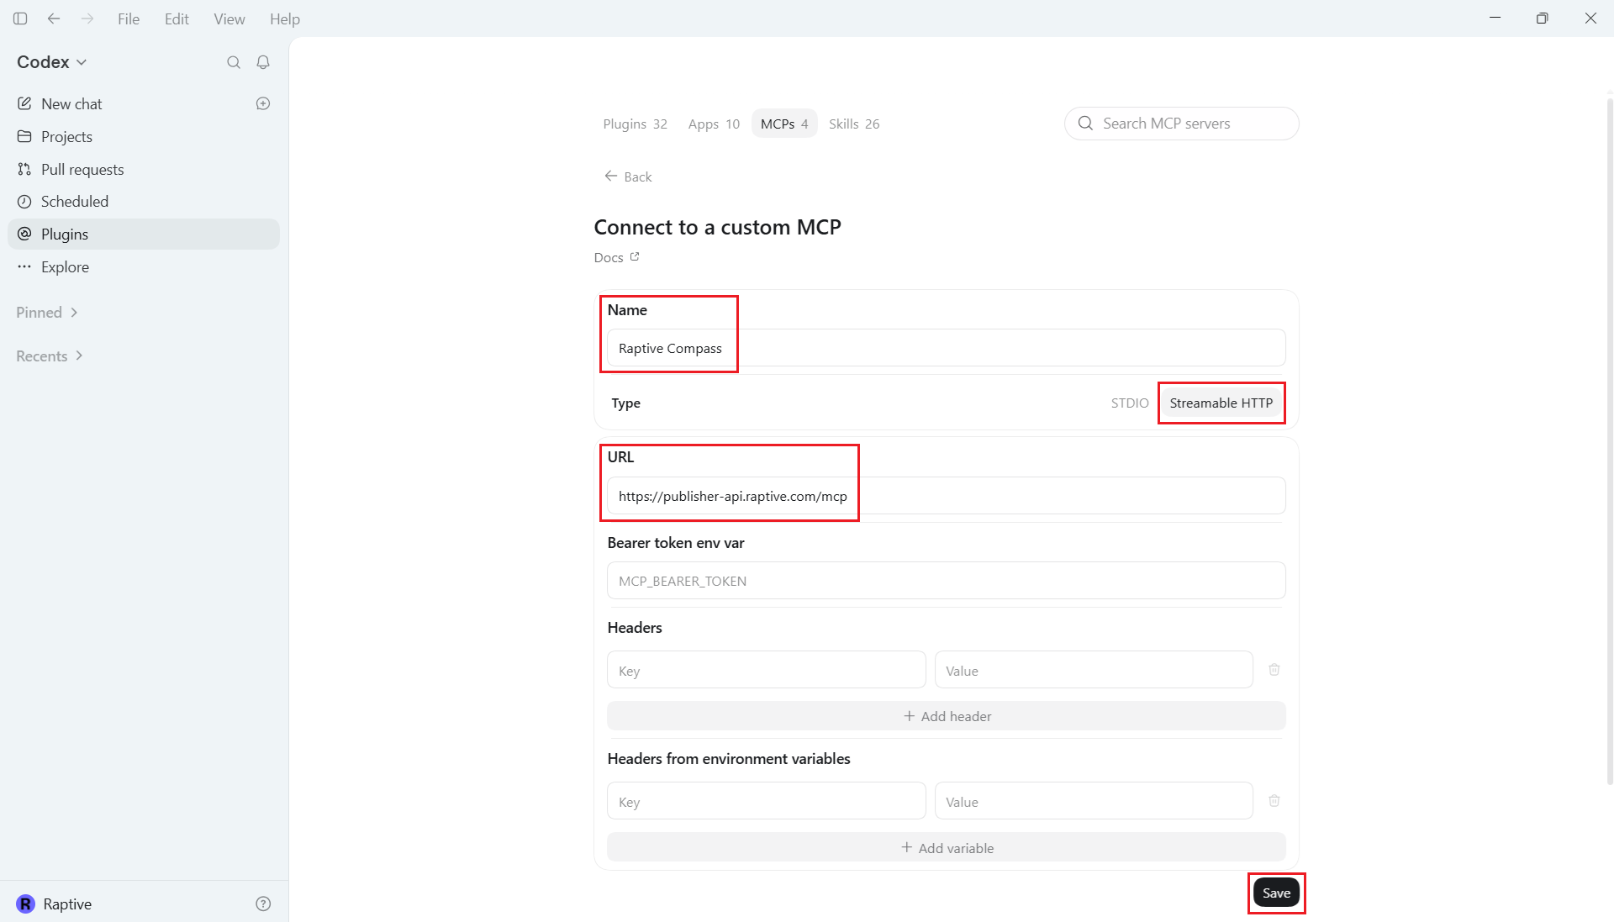Open the Docs external link
The height and width of the screenshot is (922, 1614).
point(616,257)
